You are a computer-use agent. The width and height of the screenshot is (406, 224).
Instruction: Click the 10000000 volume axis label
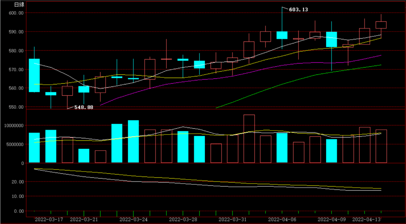click(14, 126)
